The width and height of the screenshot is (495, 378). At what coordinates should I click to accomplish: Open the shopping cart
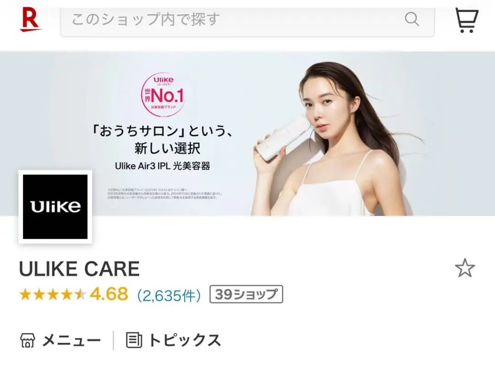pos(466,20)
